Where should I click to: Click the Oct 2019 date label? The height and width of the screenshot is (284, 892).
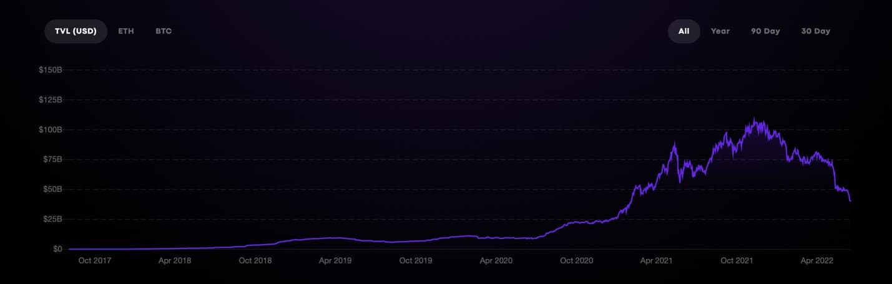415,260
